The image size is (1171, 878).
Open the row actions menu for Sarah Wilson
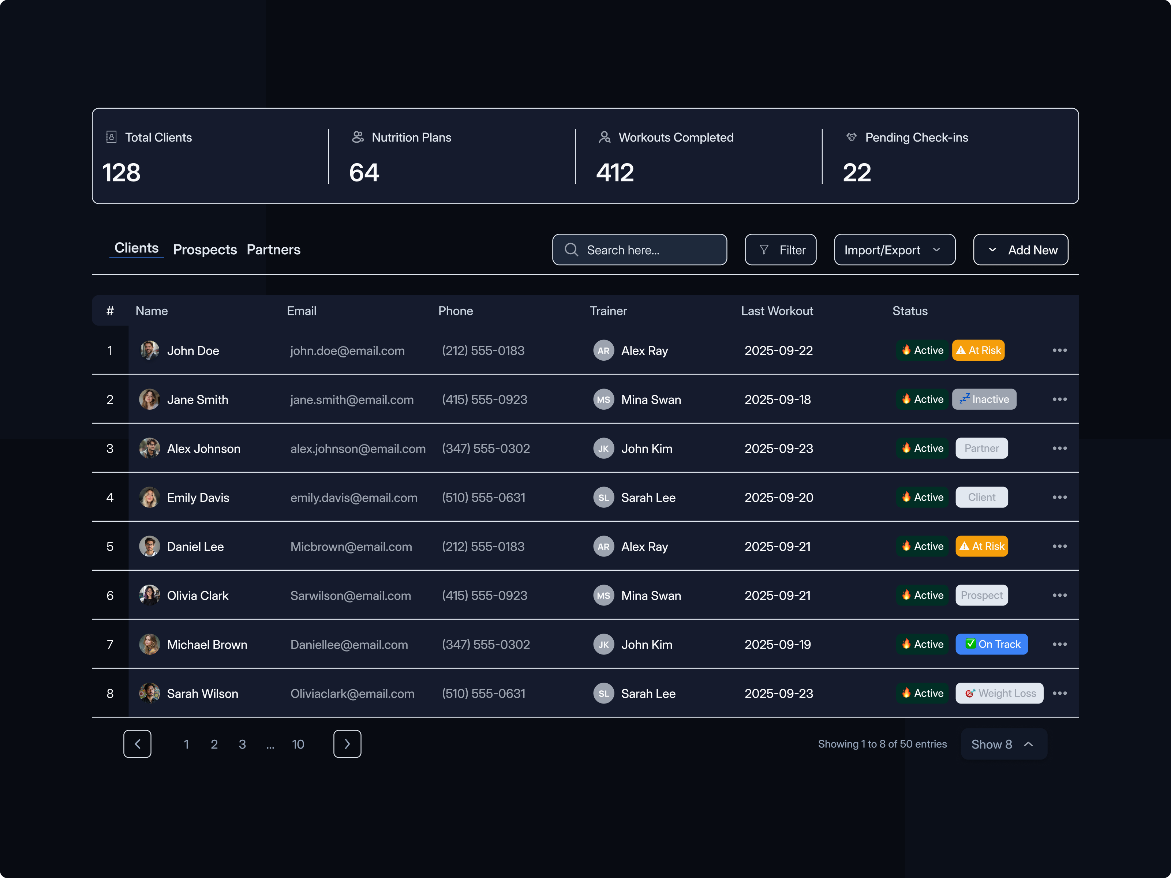tap(1060, 693)
